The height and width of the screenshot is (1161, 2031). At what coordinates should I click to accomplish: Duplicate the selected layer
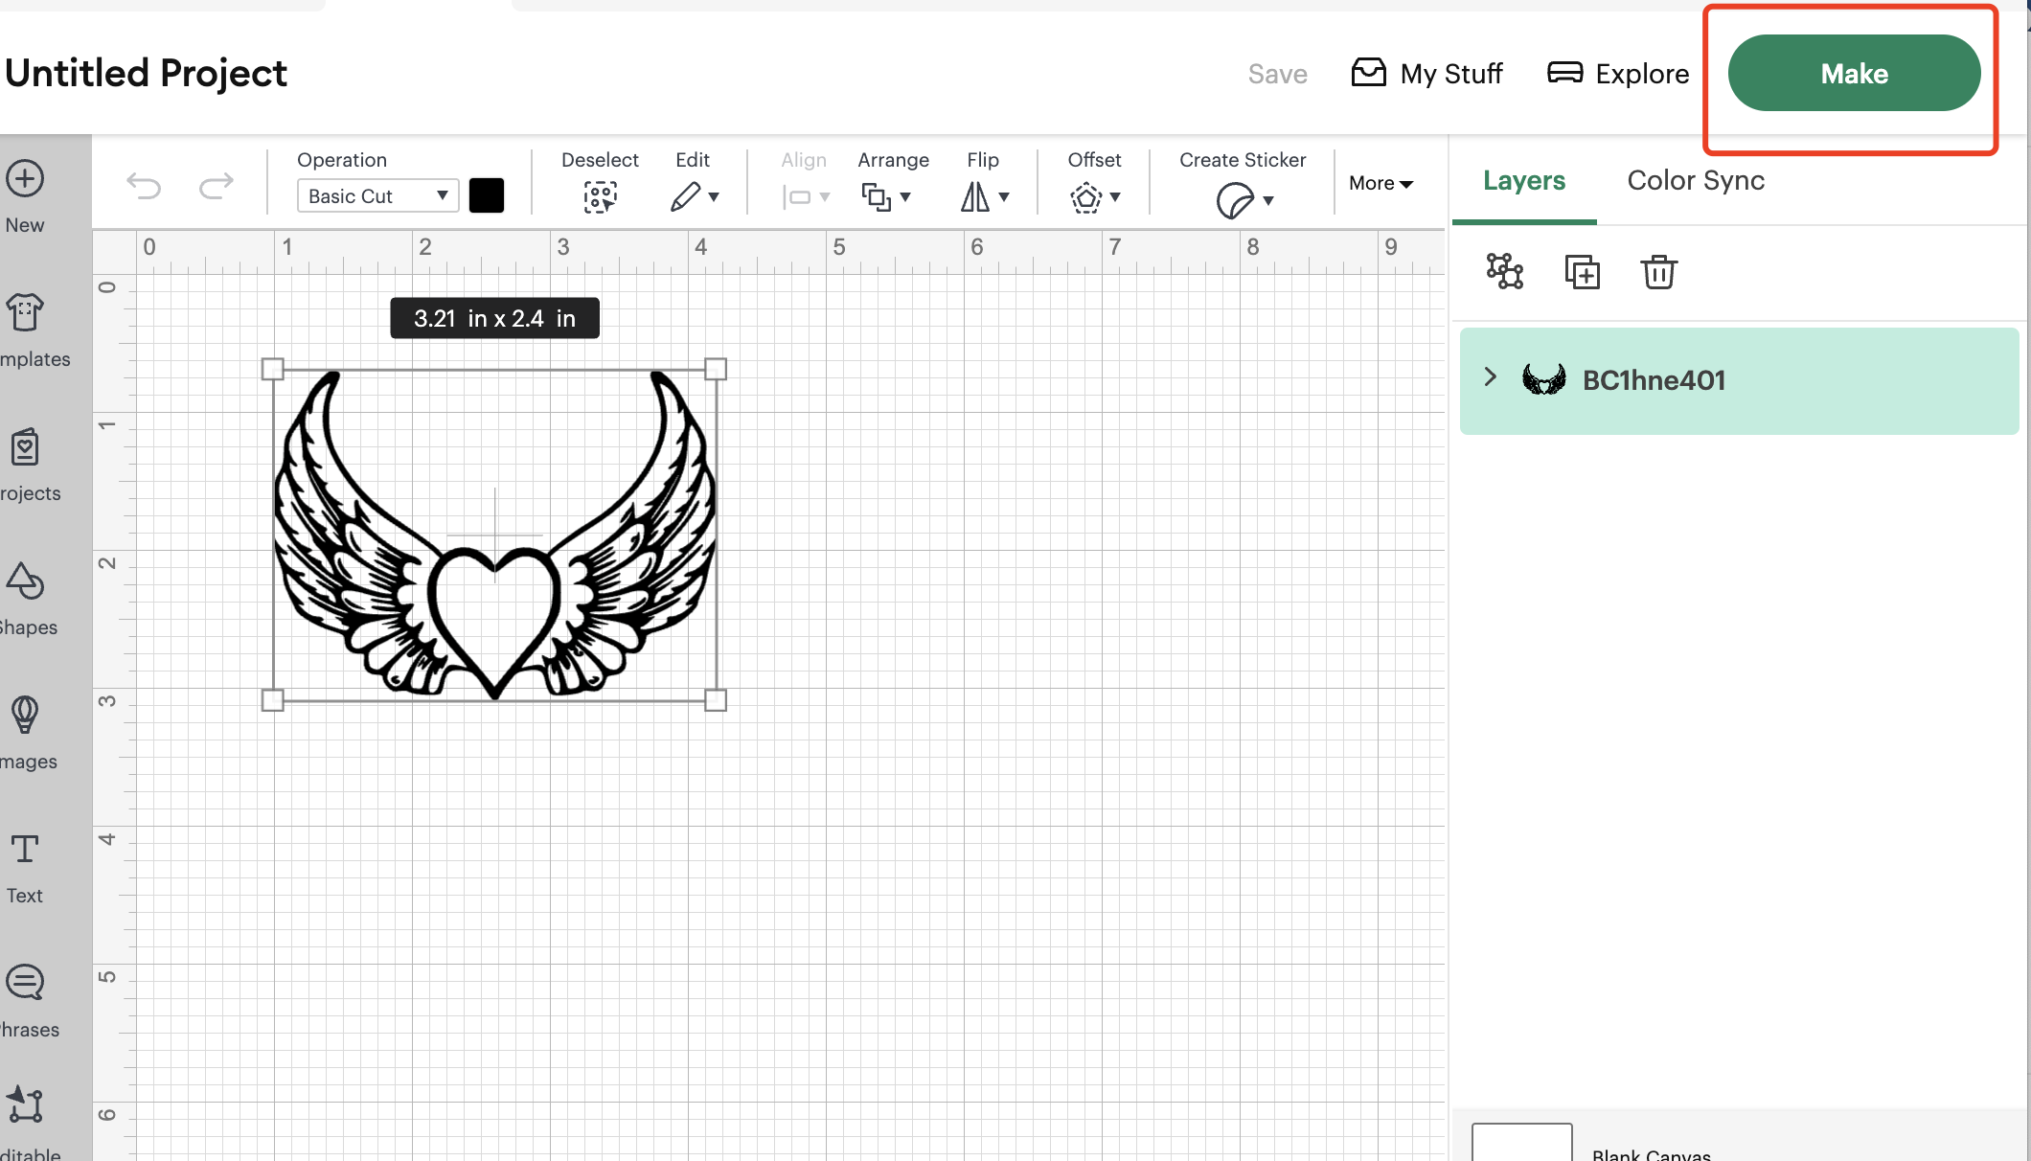(x=1582, y=271)
